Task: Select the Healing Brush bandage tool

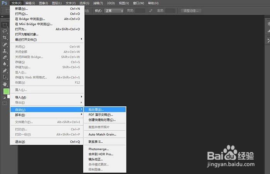Action: (x=5, y=45)
